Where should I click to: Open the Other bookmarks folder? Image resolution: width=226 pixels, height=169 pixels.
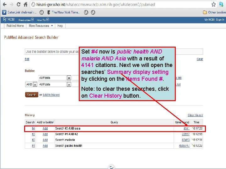point(214,12)
